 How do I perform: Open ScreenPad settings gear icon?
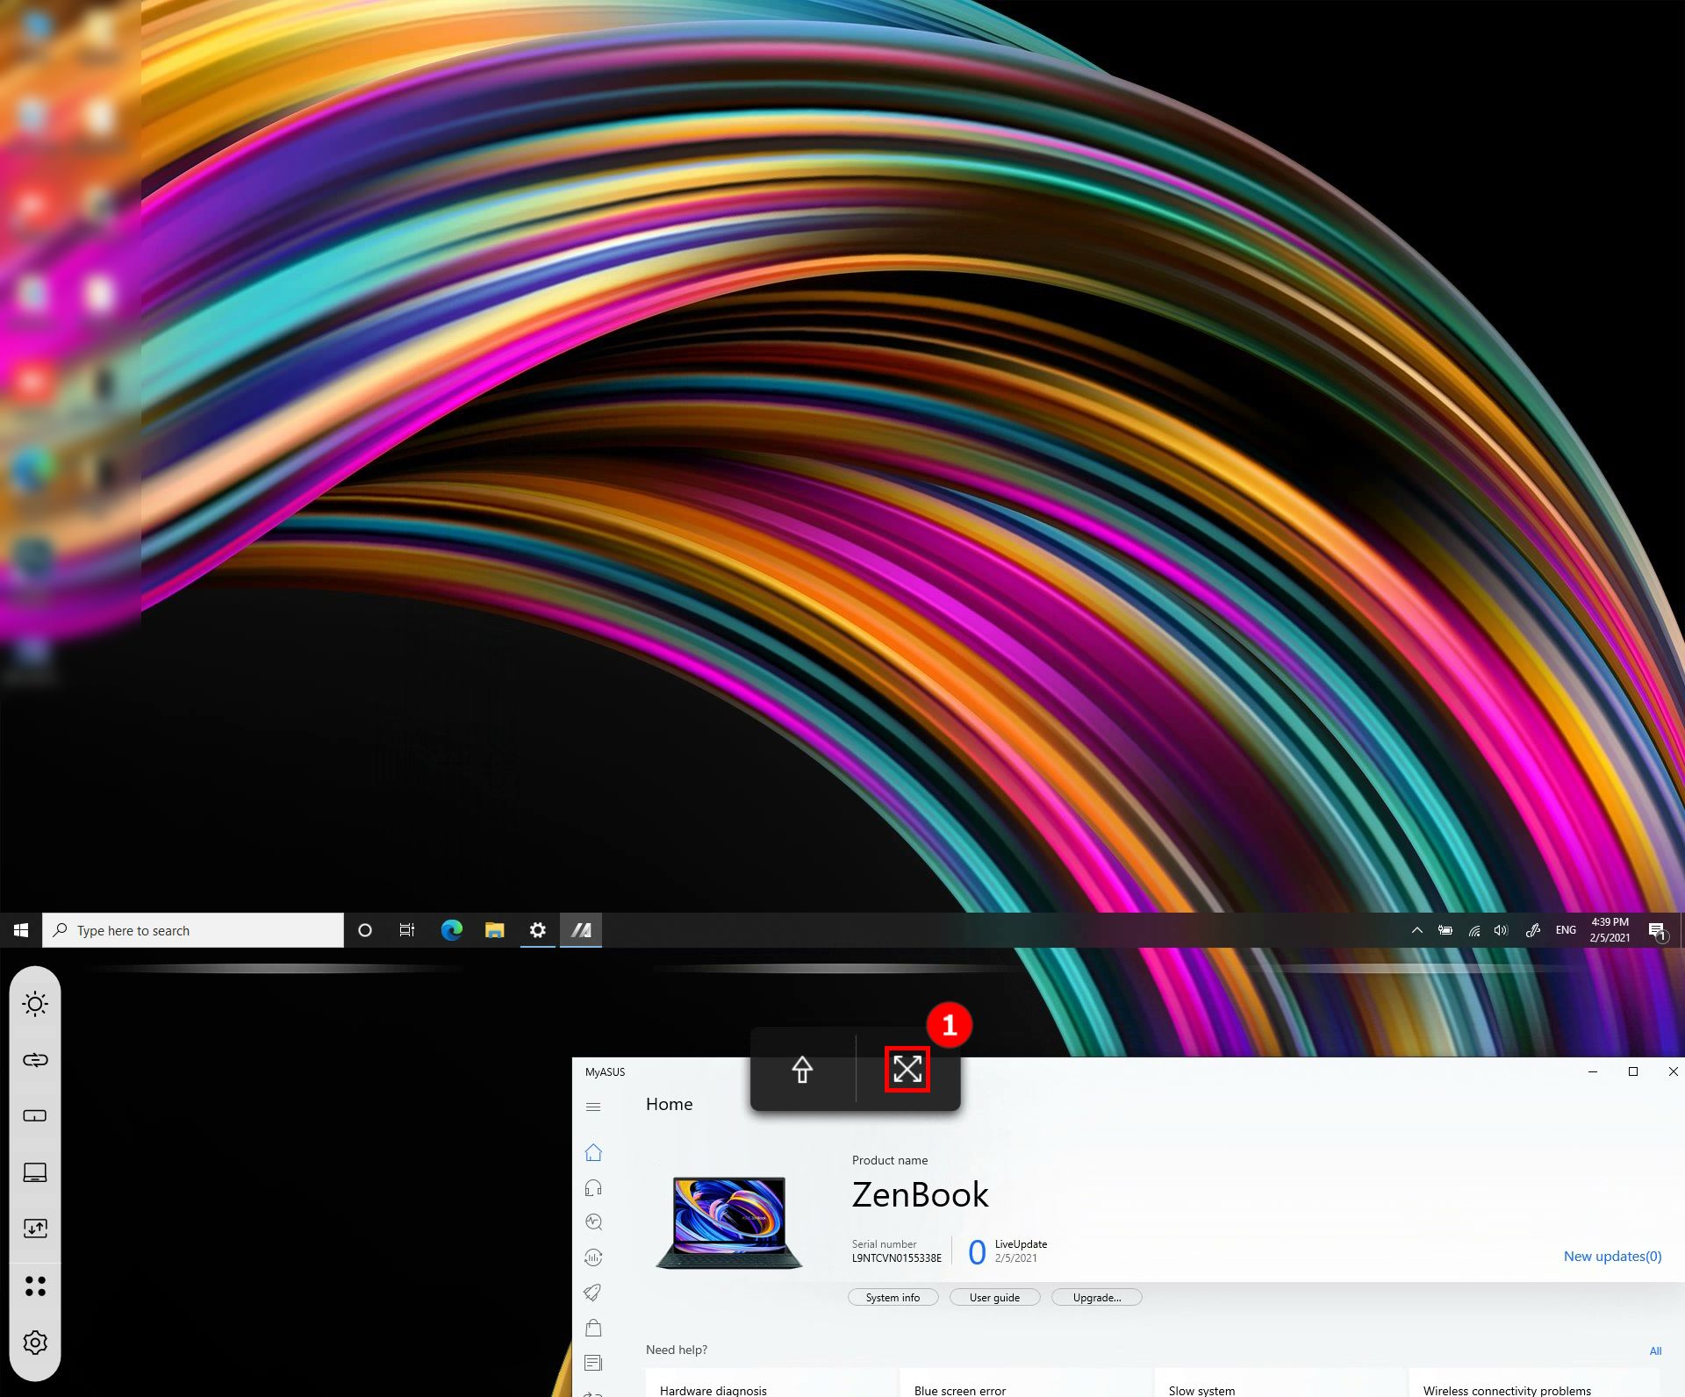coord(35,1343)
